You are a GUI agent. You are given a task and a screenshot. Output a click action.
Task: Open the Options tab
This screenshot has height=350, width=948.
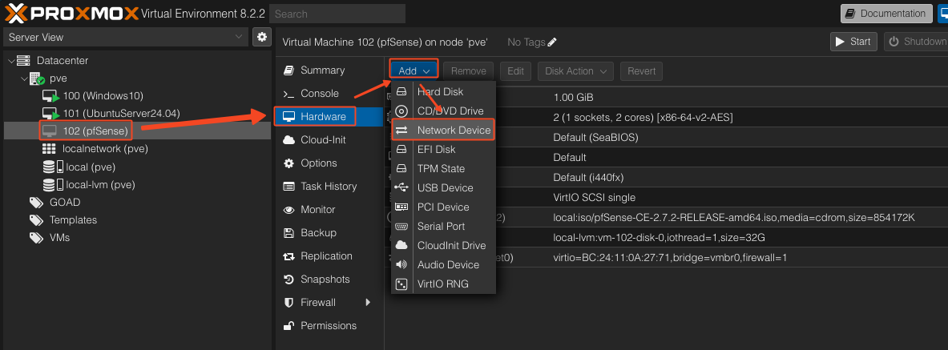click(x=319, y=163)
